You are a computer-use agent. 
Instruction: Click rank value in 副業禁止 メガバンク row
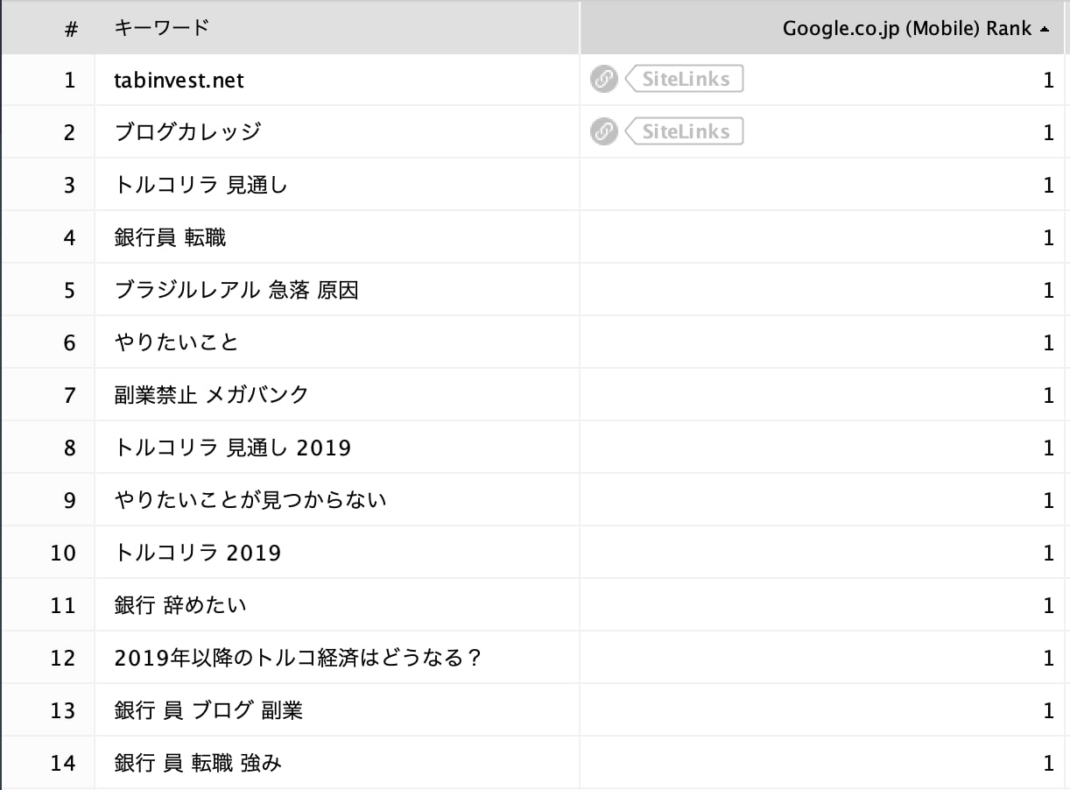[1048, 396]
